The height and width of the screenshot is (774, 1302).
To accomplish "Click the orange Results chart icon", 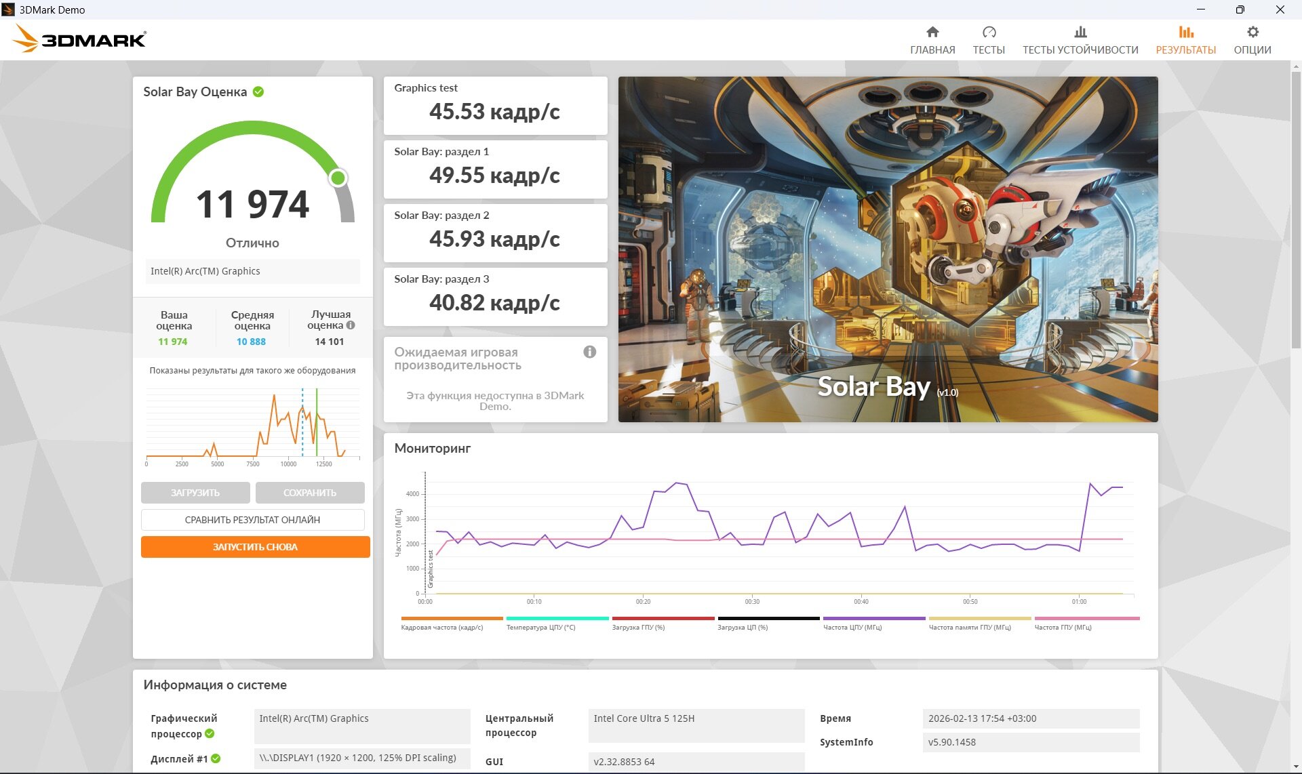I will pos(1185,32).
